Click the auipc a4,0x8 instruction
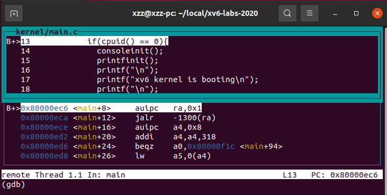The height and width of the screenshot is (195, 387). [x=168, y=127]
